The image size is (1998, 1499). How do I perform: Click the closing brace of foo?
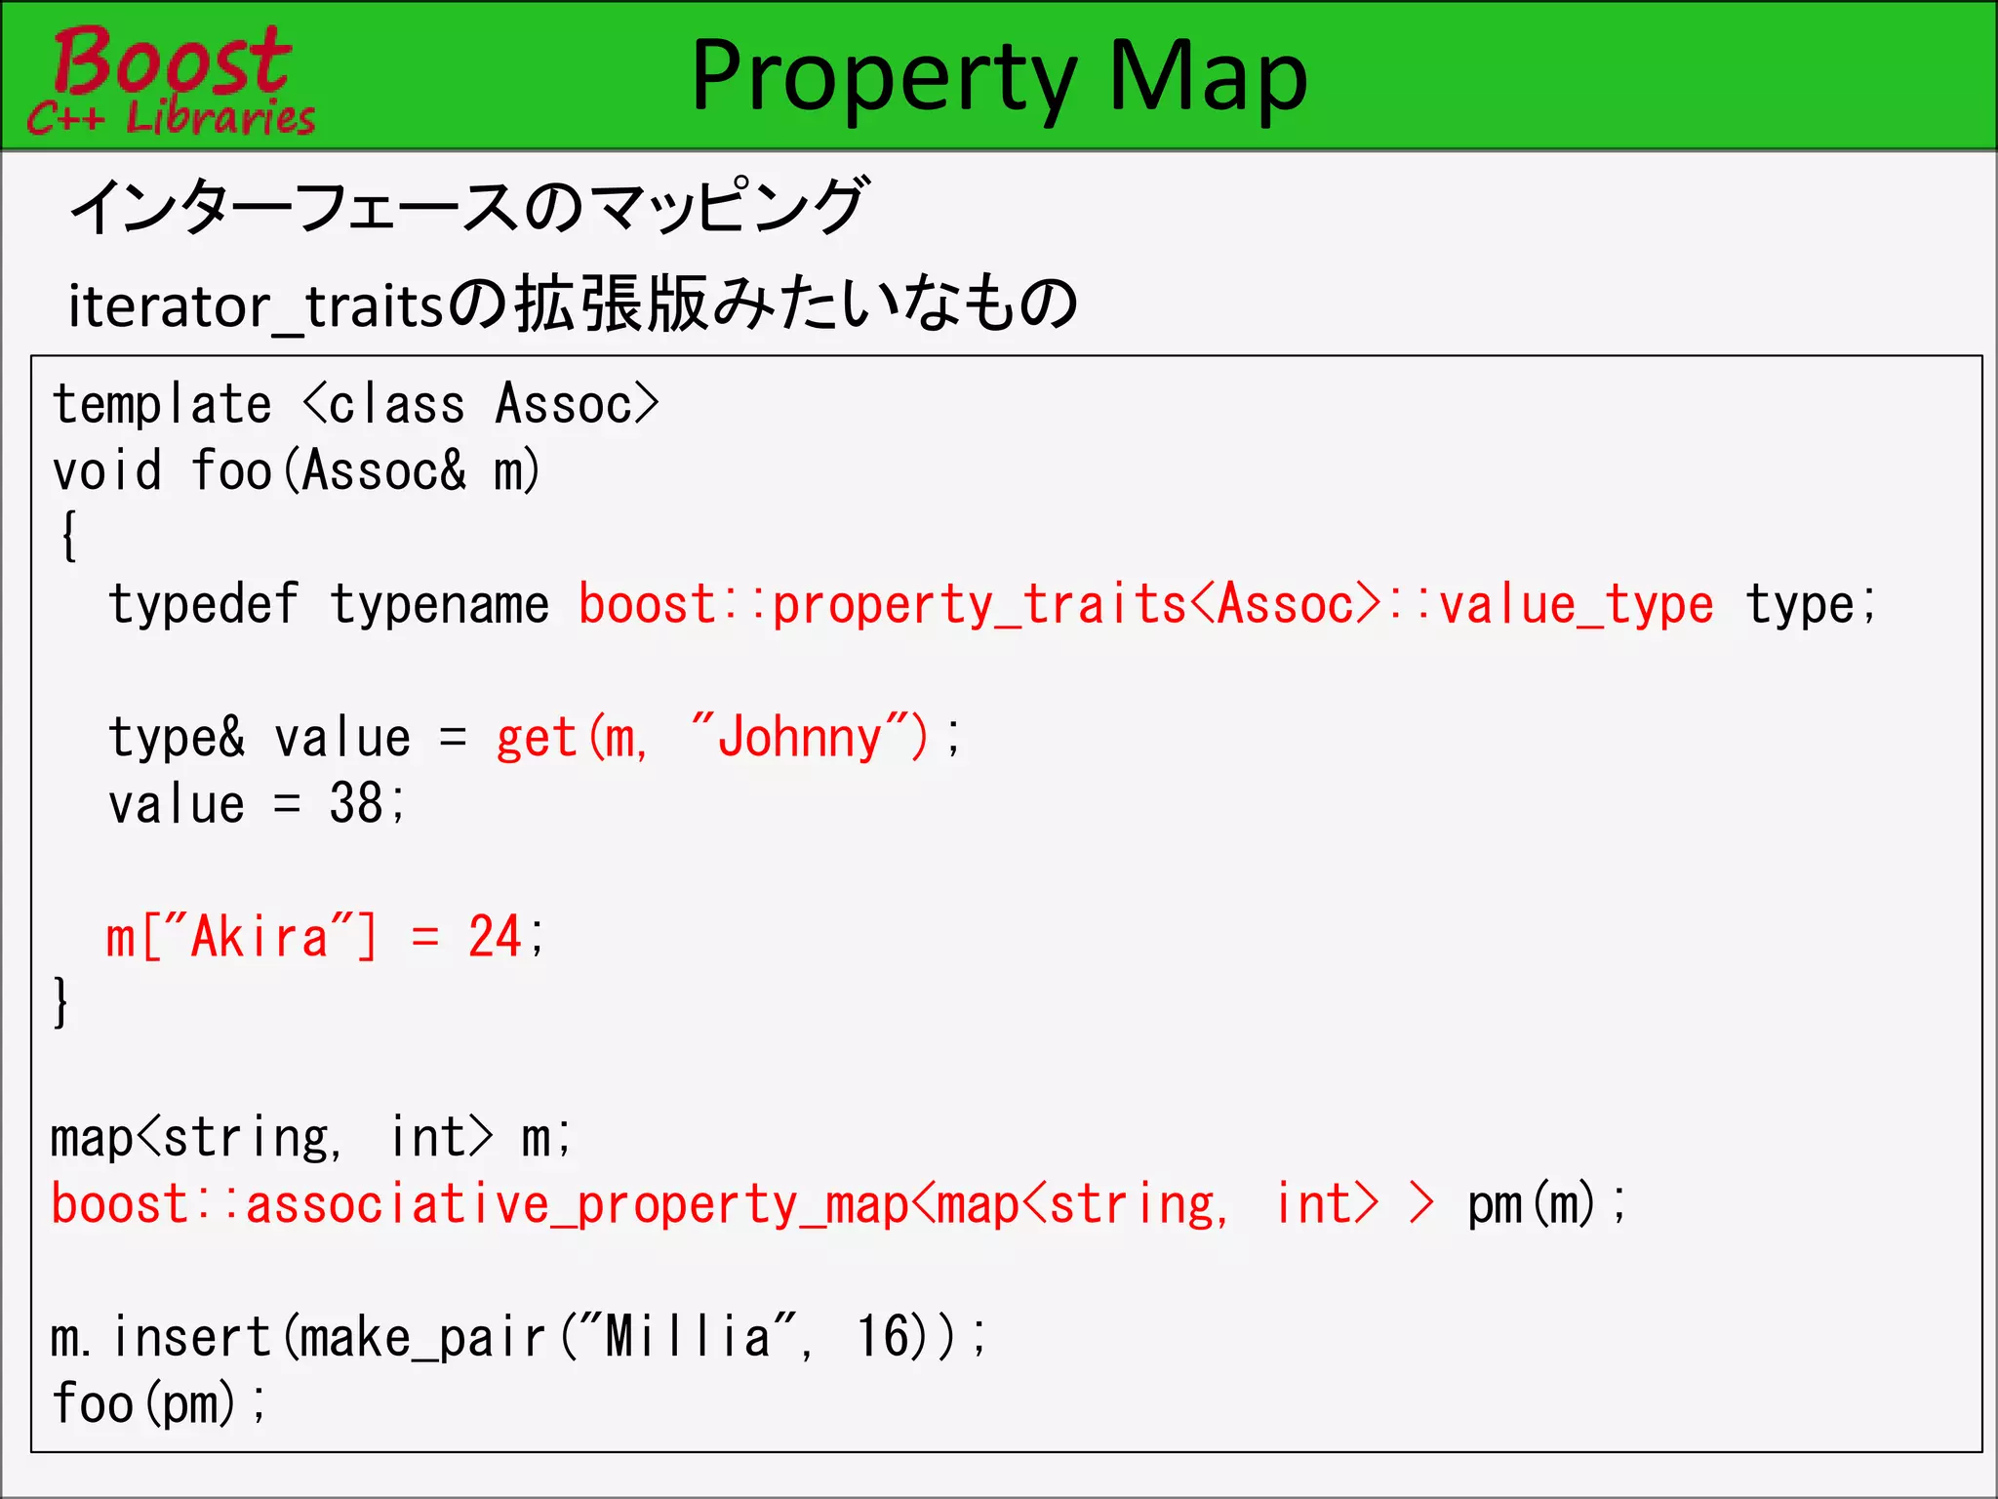(x=60, y=1003)
